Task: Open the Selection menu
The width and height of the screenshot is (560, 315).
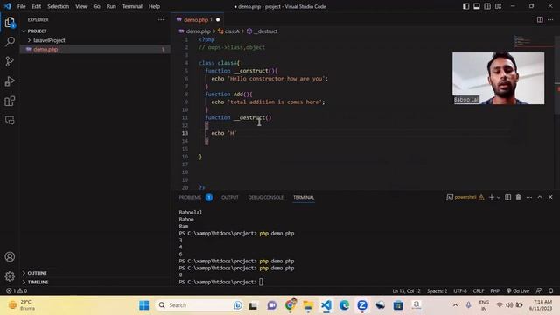Action: click(x=59, y=6)
